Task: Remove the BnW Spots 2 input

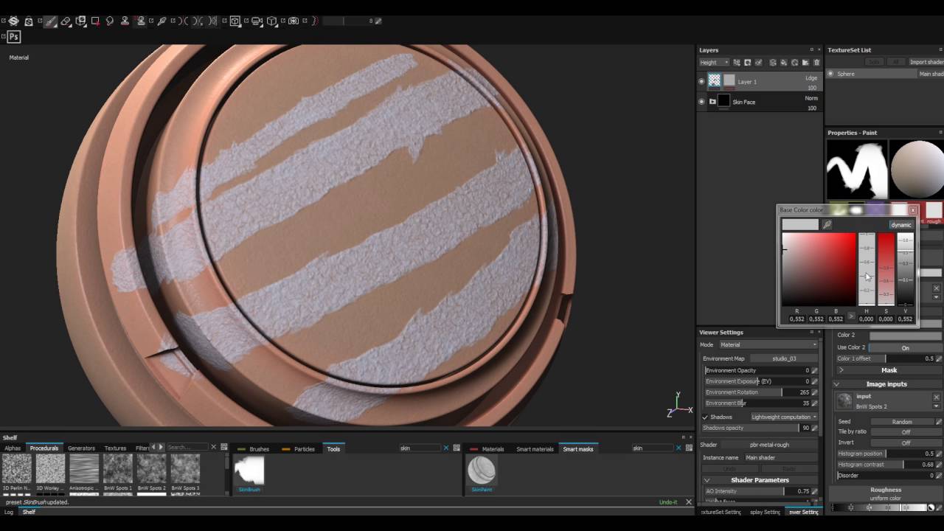Action: point(936,397)
